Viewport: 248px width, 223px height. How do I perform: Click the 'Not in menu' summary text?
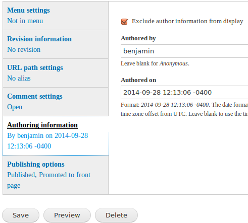pos(25,21)
